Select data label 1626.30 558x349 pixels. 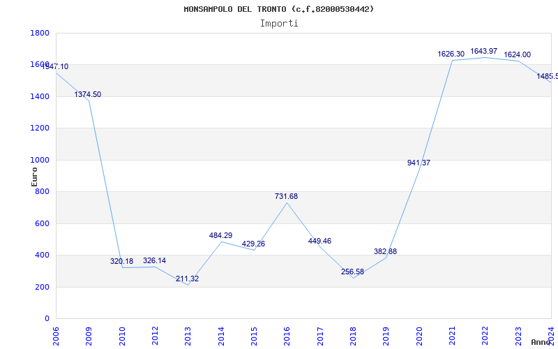point(451,54)
